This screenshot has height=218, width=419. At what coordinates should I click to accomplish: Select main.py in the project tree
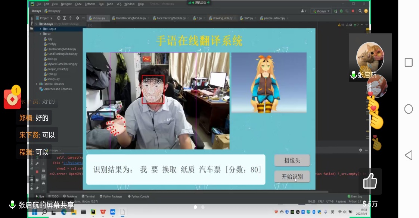pyautogui.click(x=52, y=59)
